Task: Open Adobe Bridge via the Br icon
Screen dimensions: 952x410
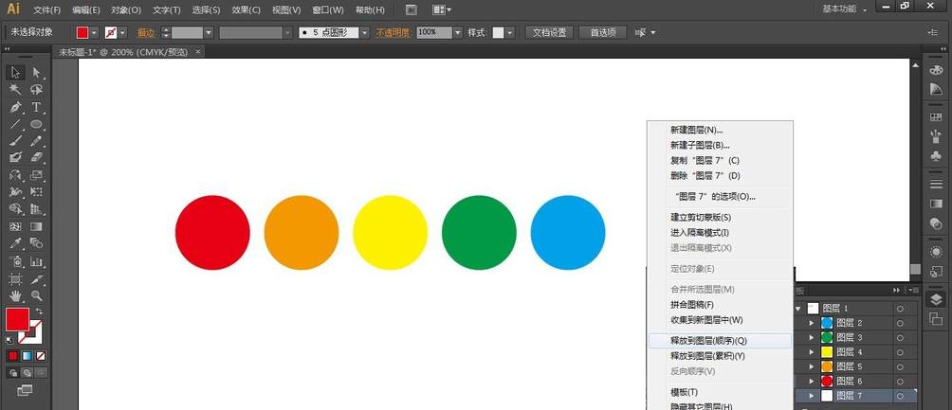Action: pyautogui.click(x=412, y=9)
